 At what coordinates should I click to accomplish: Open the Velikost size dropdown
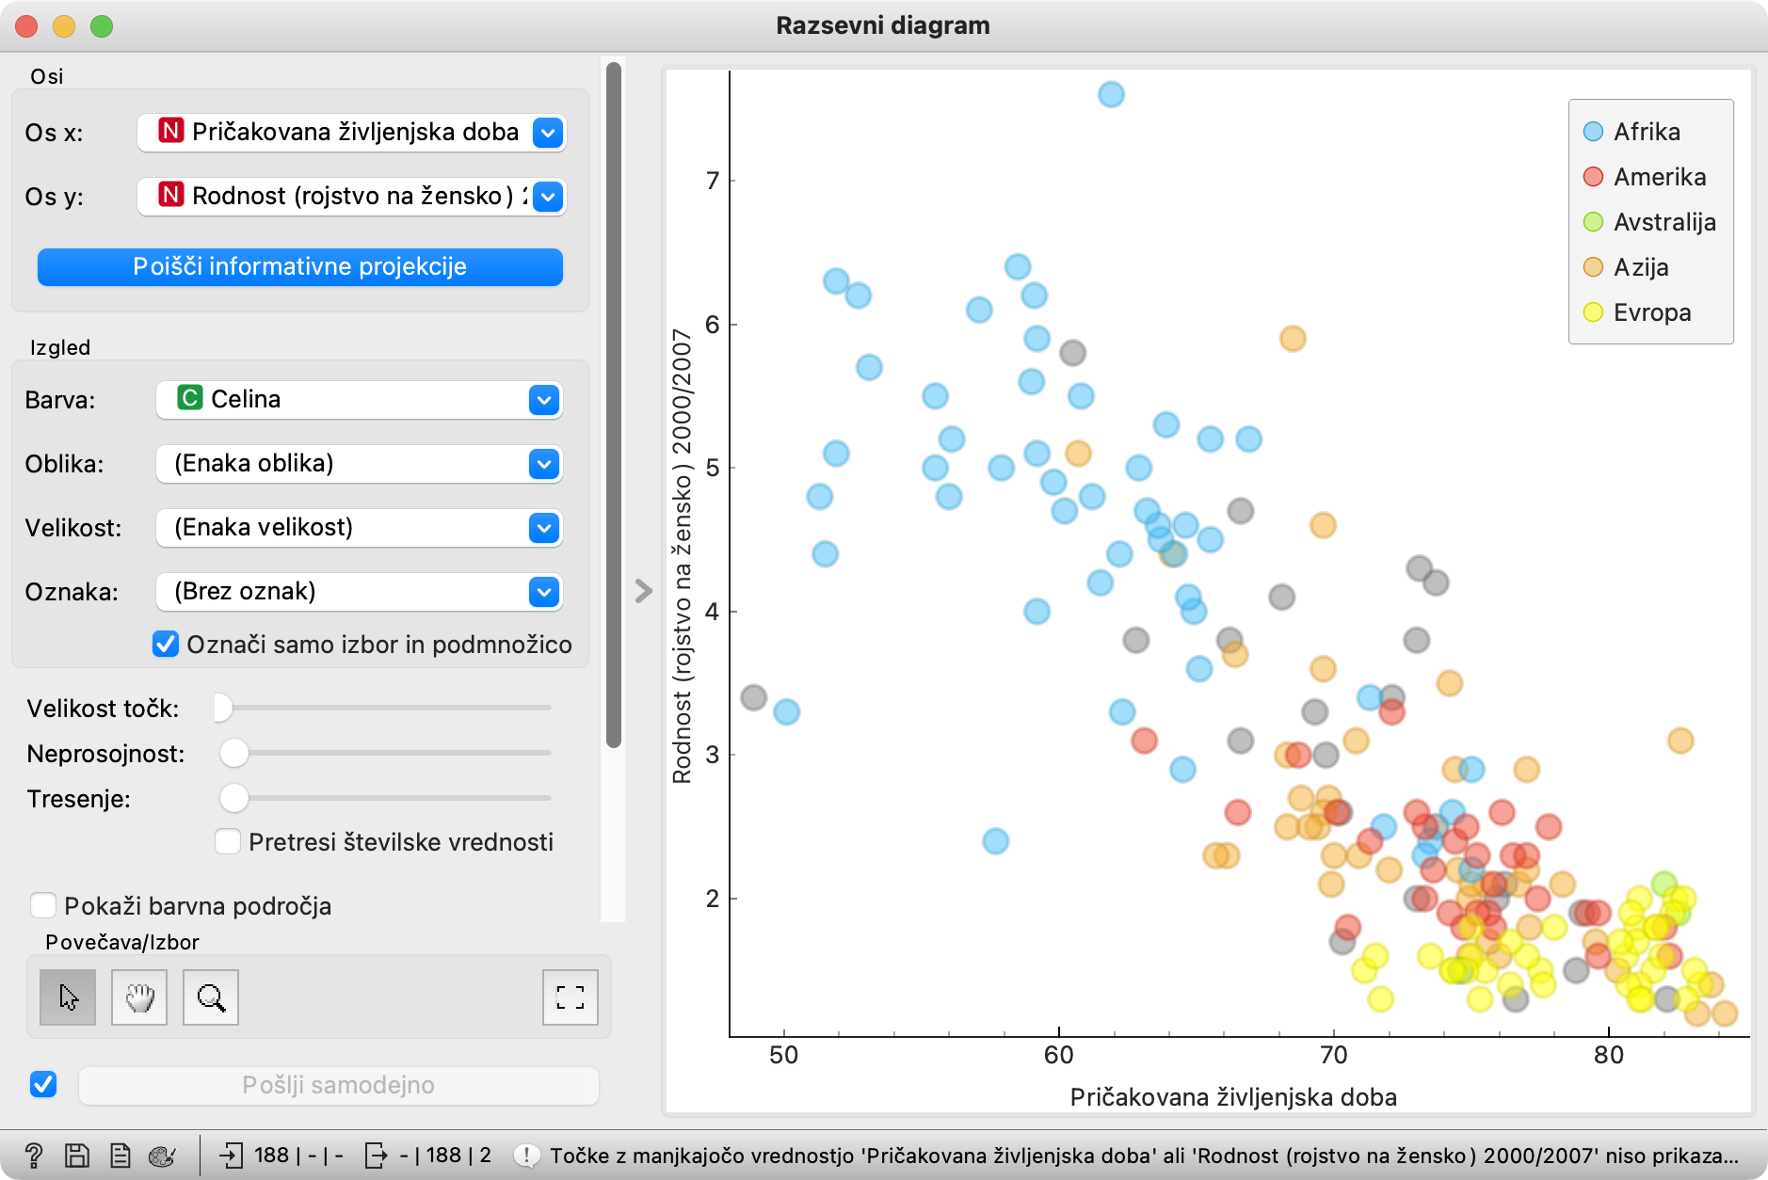[x=360, y=527]
